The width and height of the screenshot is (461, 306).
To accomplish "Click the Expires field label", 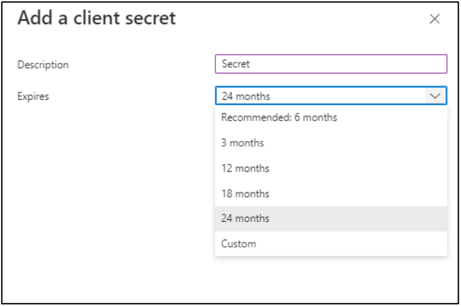I will 33,96.
